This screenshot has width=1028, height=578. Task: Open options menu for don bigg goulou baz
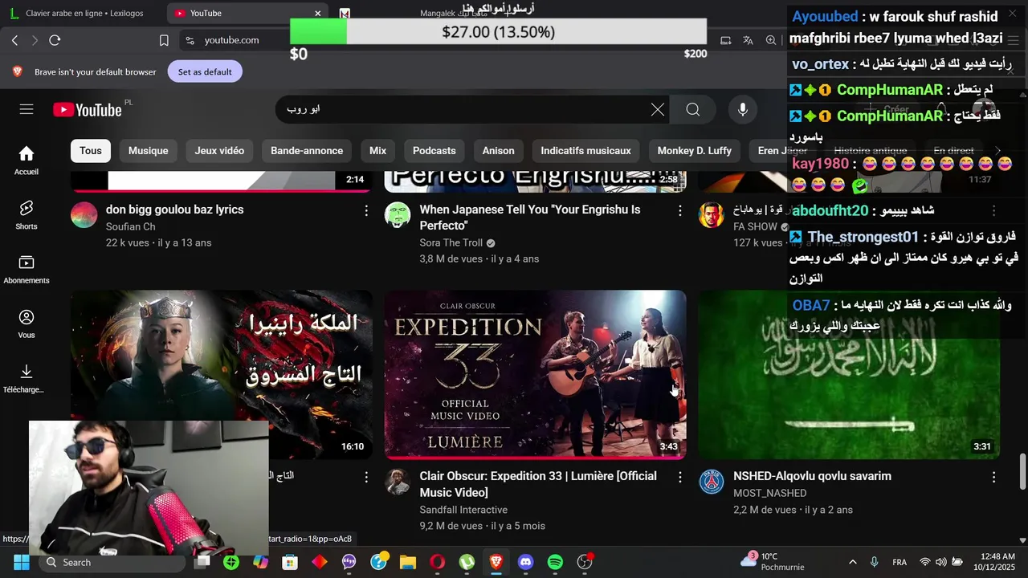(x=366, y=210)
